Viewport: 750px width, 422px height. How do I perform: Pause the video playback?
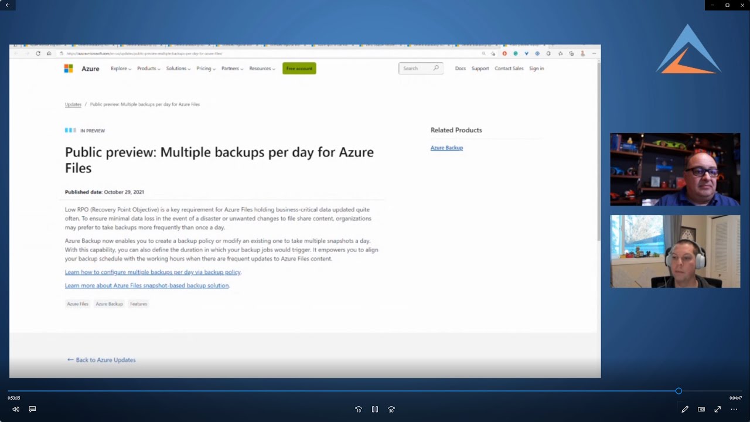[x=375, y=409]
